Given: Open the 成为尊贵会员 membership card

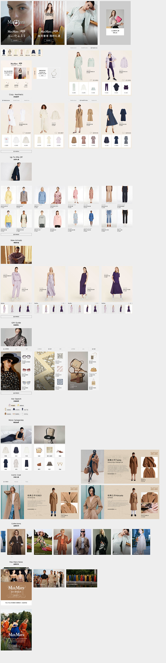Looking at the screenshot, I should point(16,587).
